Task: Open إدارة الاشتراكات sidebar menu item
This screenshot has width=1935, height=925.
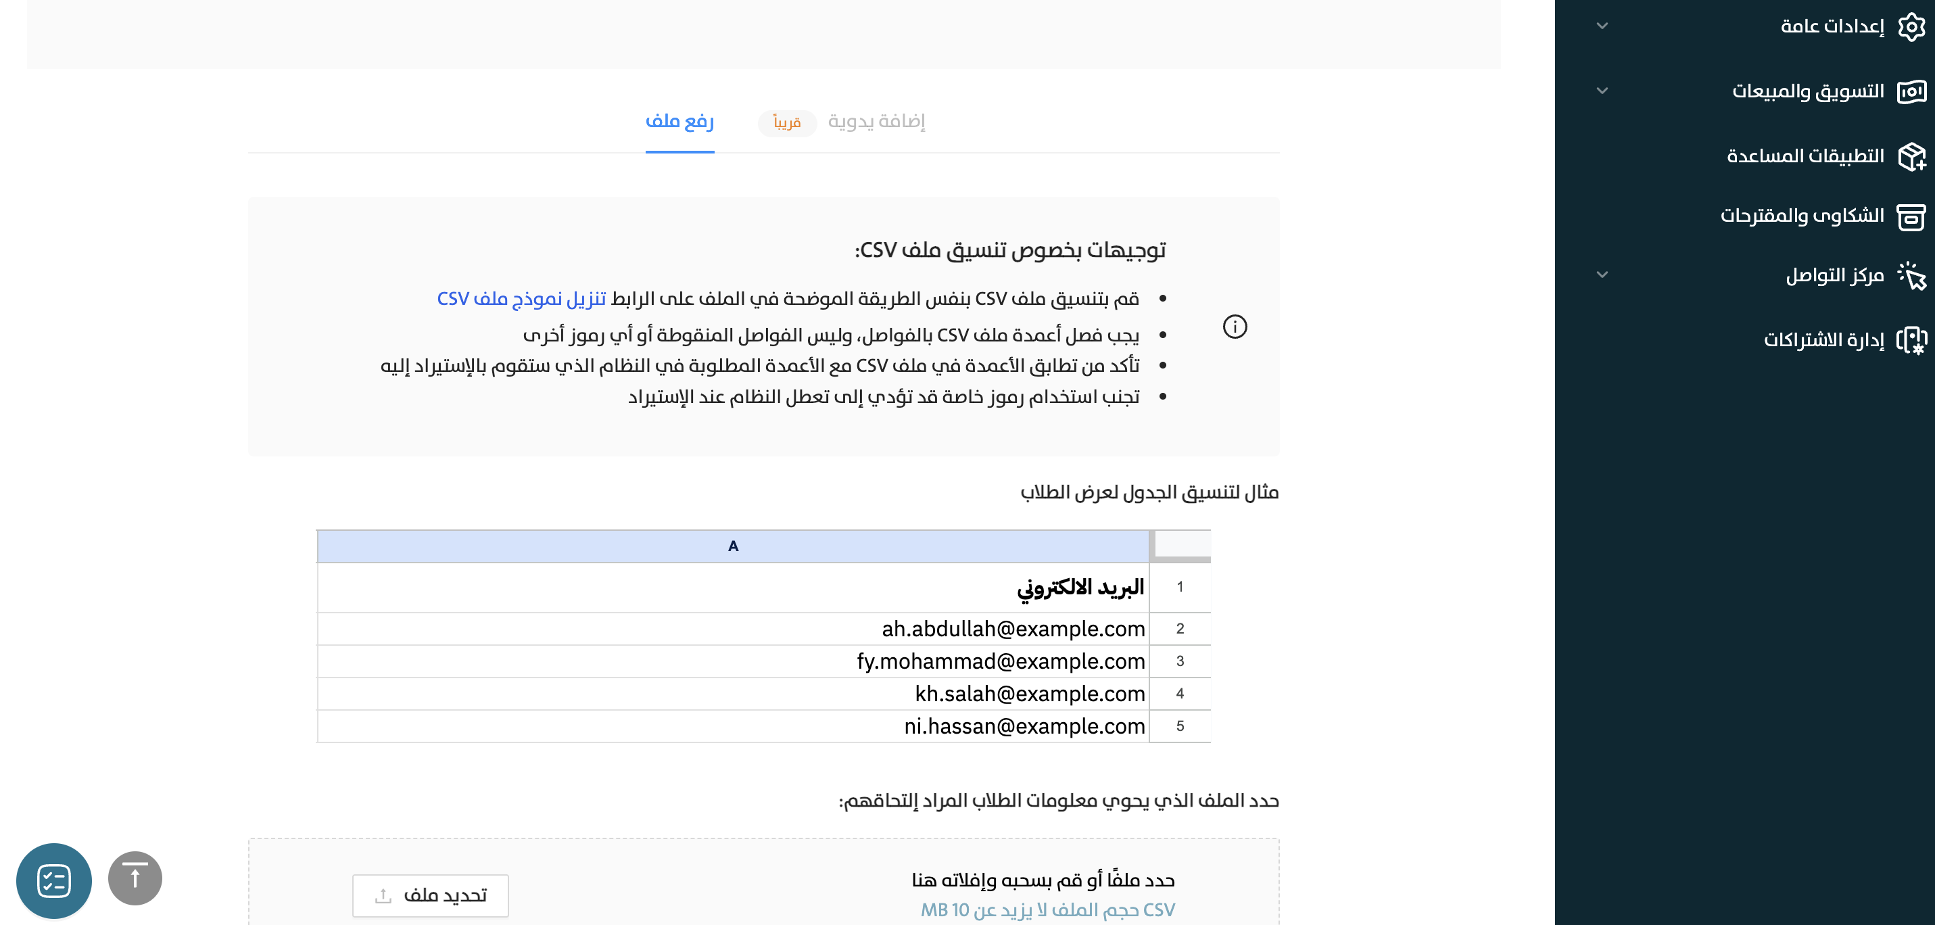Action: point(1823,340)
